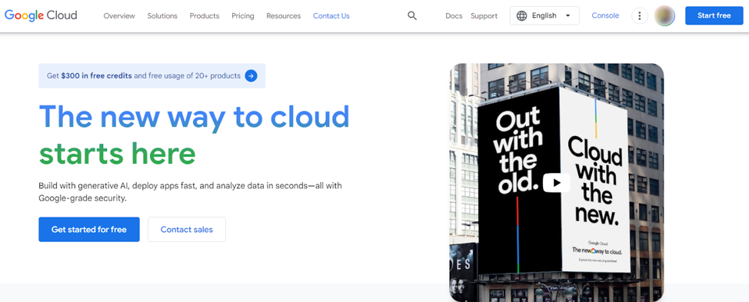Viewport: 749px width, 302px height.
Task: Open the billboard video thumbnail
Action: (557, 183)
